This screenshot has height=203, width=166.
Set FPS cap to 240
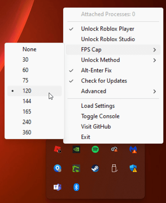34,122
